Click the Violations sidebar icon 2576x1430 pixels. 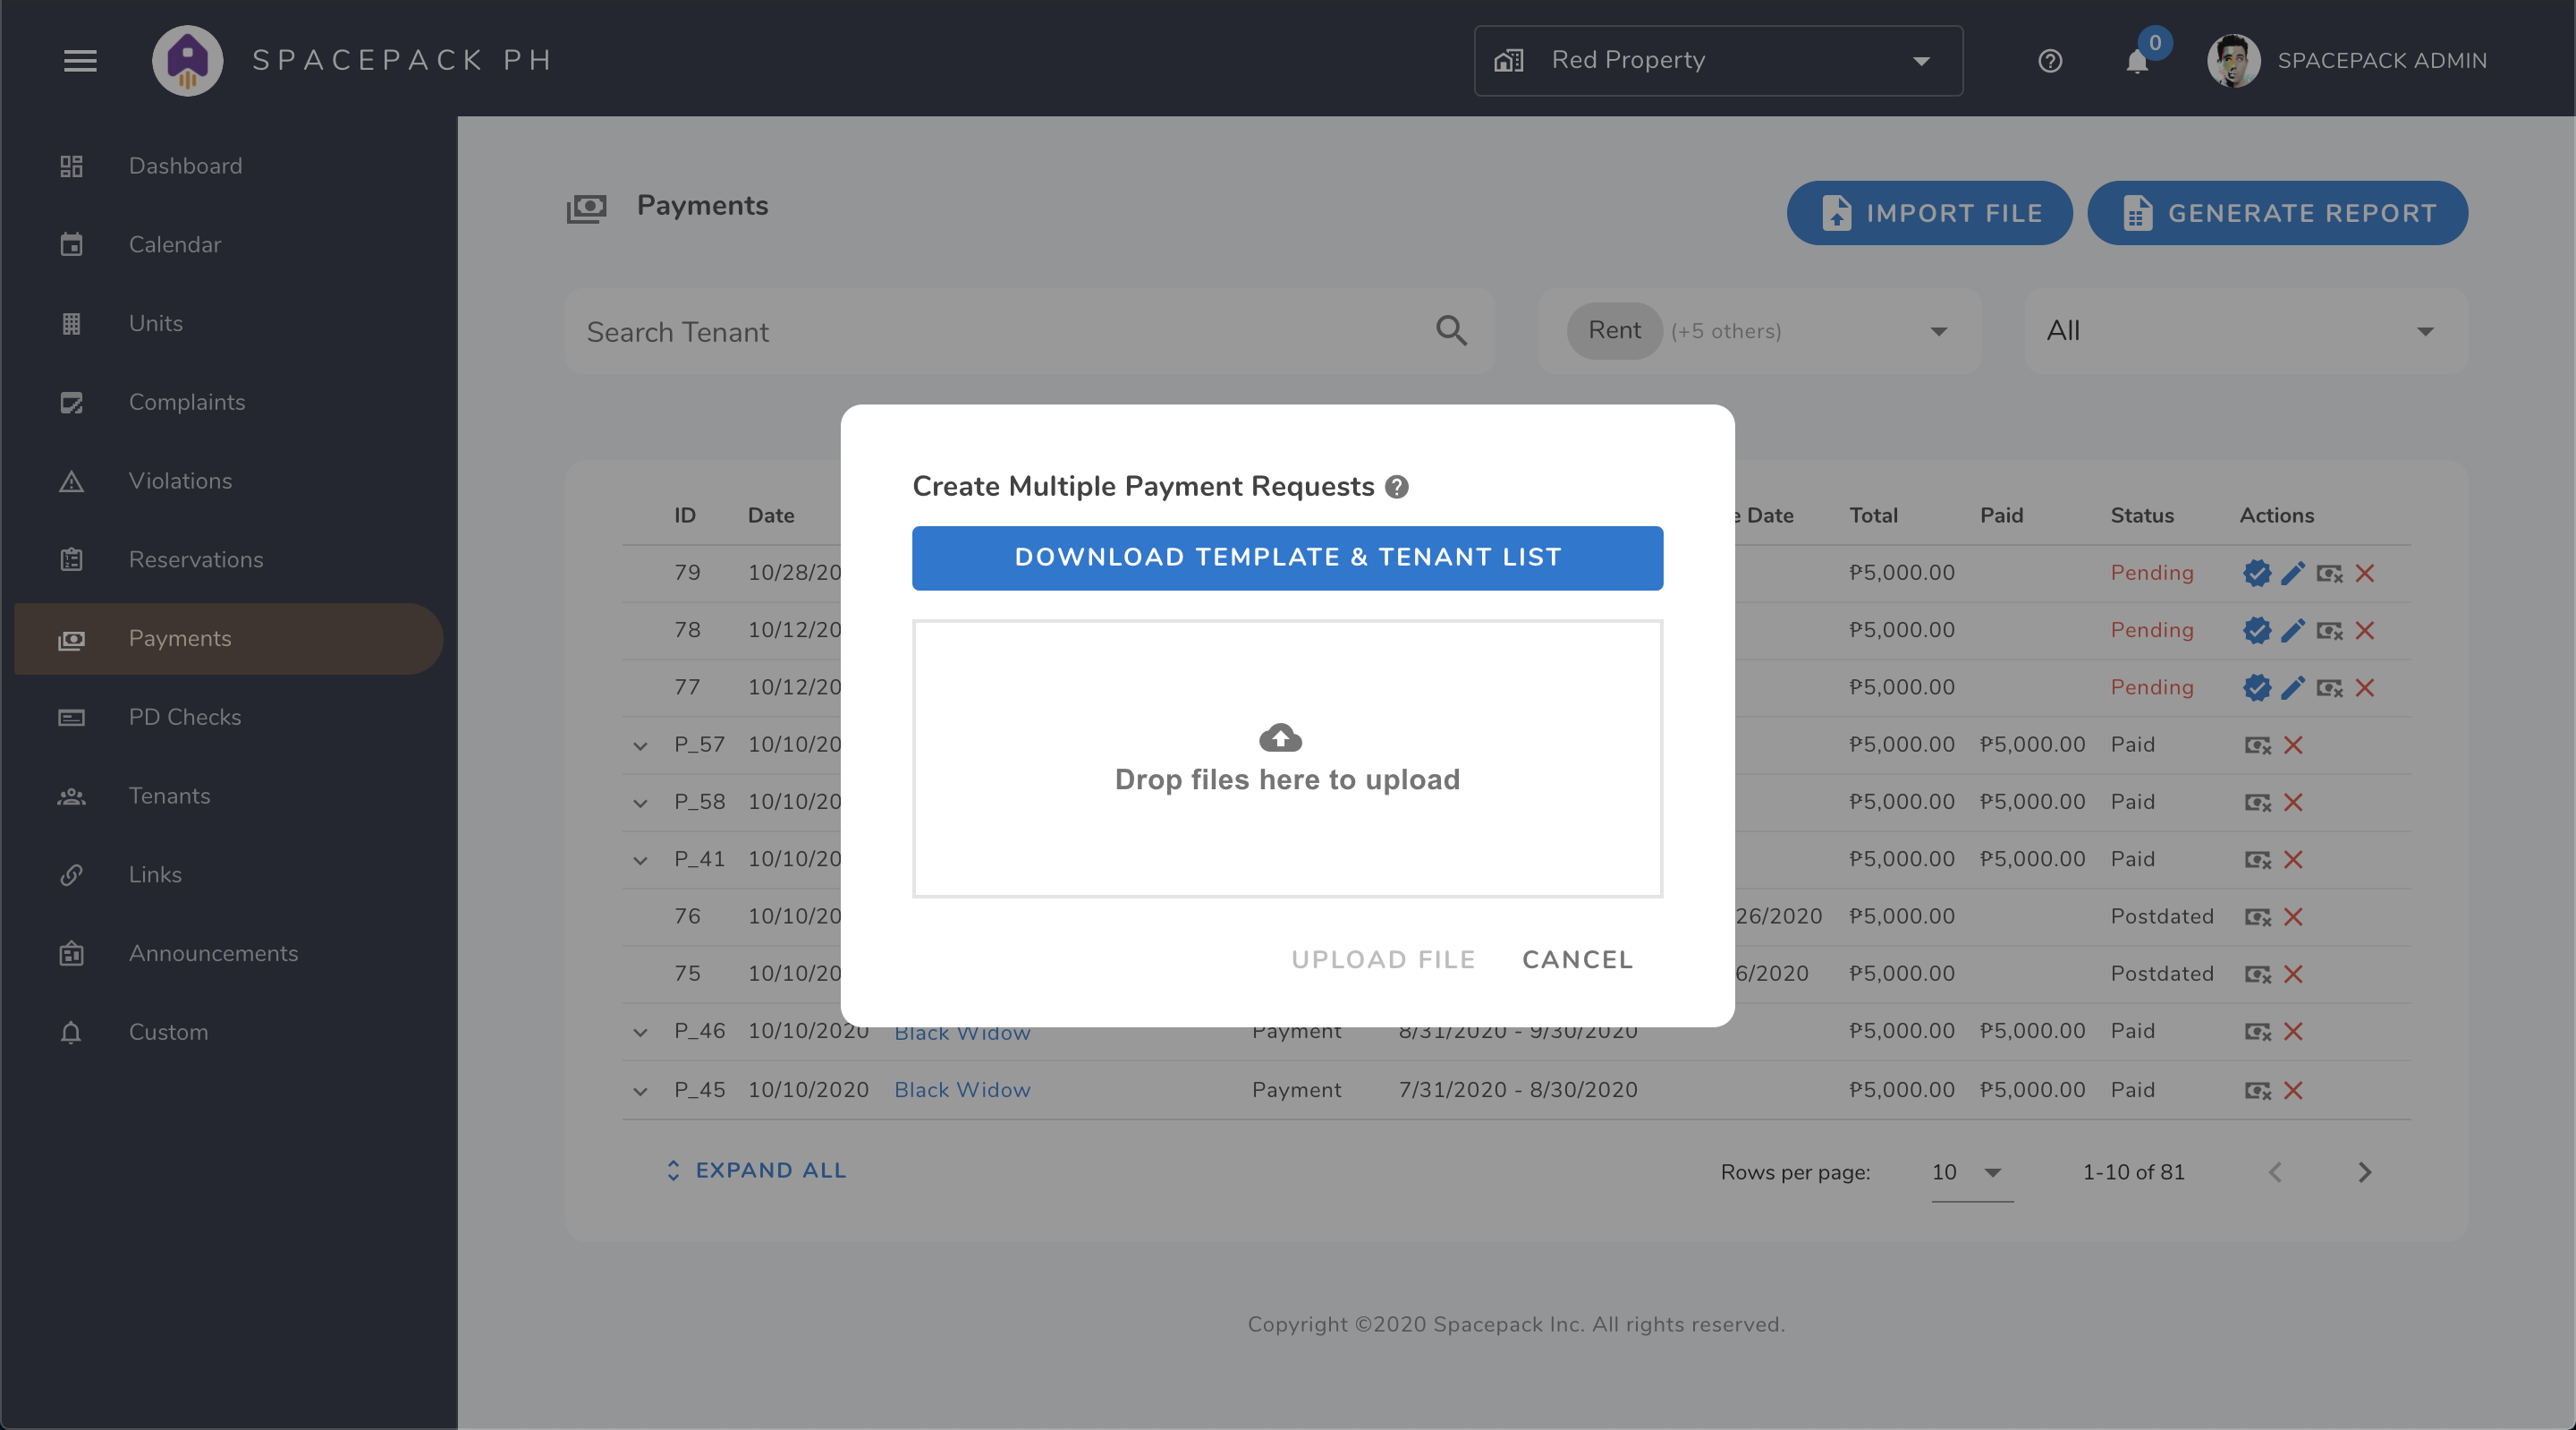pos(71,479)
